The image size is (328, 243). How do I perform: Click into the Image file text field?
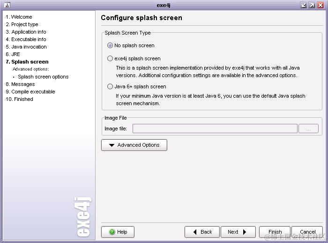pos(215,129)
